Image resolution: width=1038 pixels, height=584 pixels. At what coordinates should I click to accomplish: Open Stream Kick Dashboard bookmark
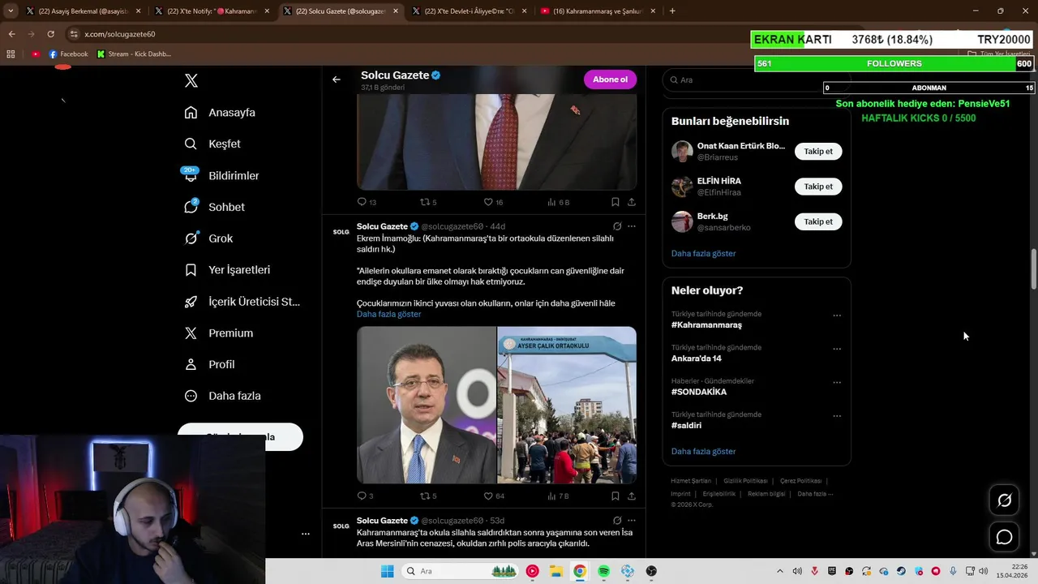point(134,54)
